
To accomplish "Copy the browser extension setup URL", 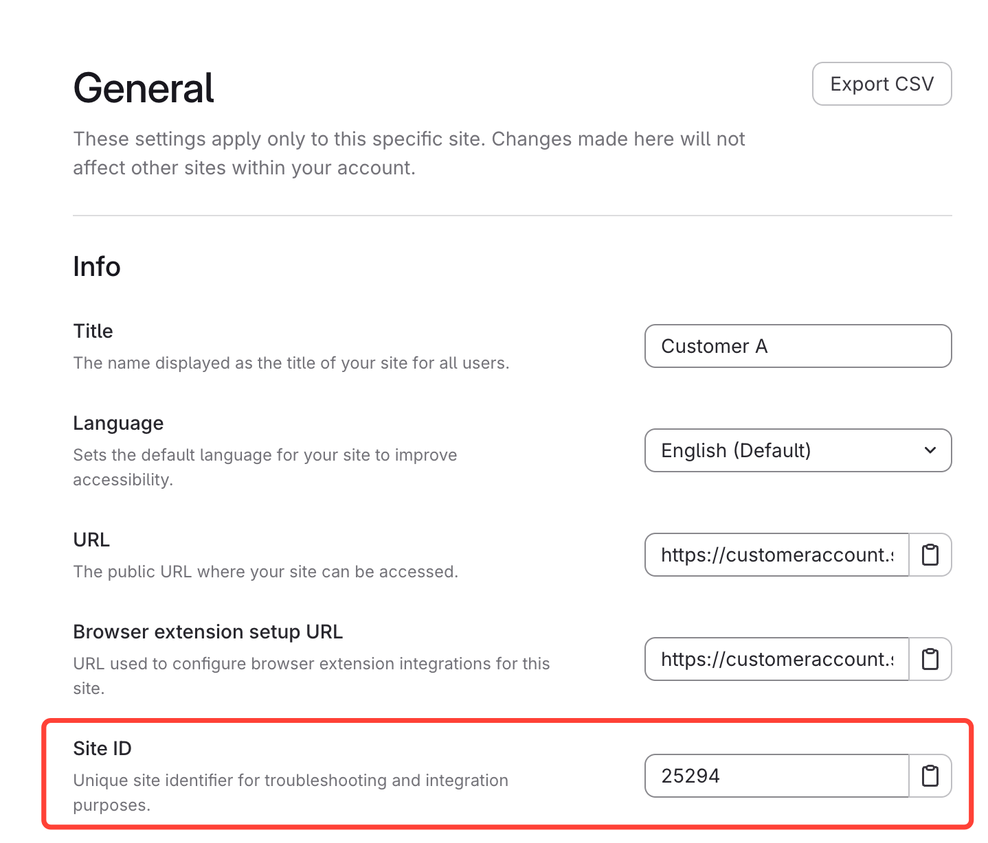I will [930, 659].
